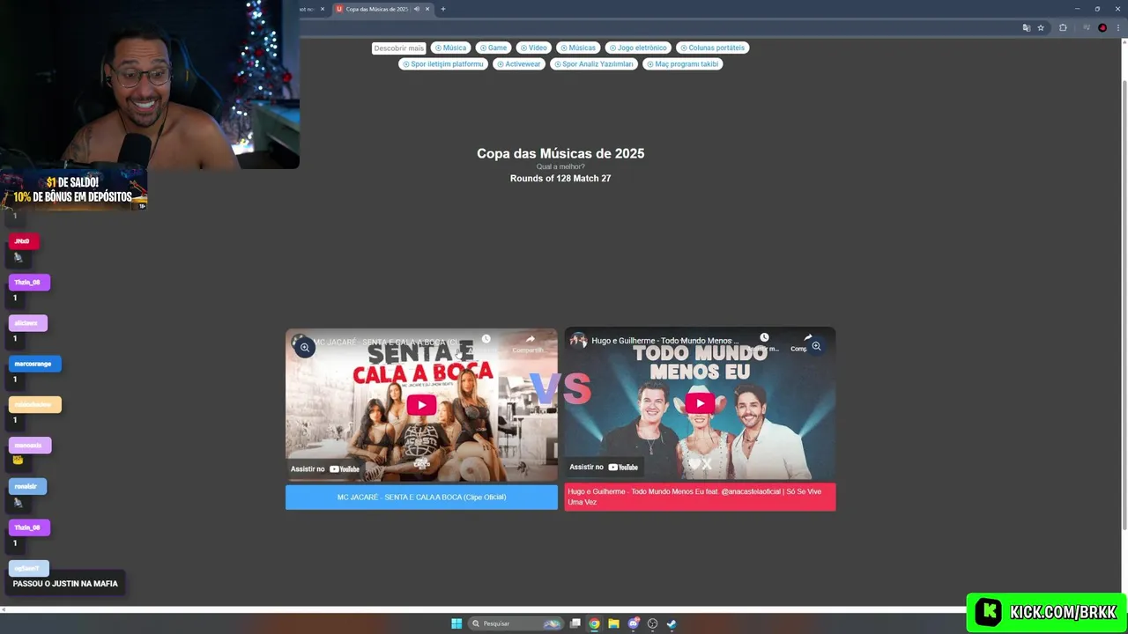Play the Hugo e Guilherme YouTube video

click(700, 403)
